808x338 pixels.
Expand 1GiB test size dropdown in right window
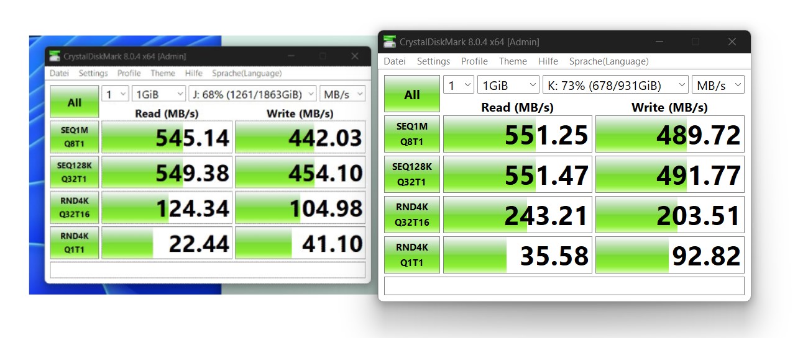tap(508, 85)
